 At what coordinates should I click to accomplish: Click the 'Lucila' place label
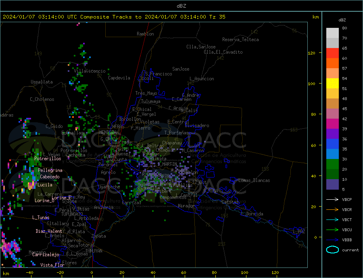pyautogui.click(x=45, y=185)
